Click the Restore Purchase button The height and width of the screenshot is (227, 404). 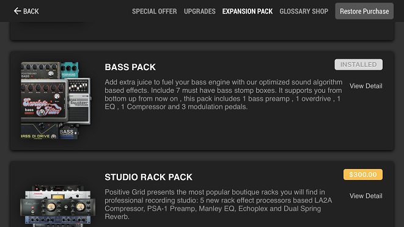pos(364,11)
